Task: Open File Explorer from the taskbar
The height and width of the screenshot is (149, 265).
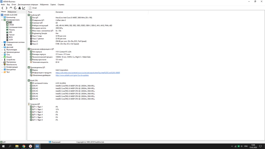Action: [17, 146]
